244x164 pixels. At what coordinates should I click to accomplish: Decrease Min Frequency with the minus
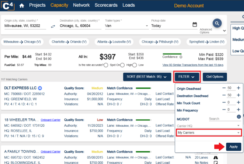pos(224,109)
